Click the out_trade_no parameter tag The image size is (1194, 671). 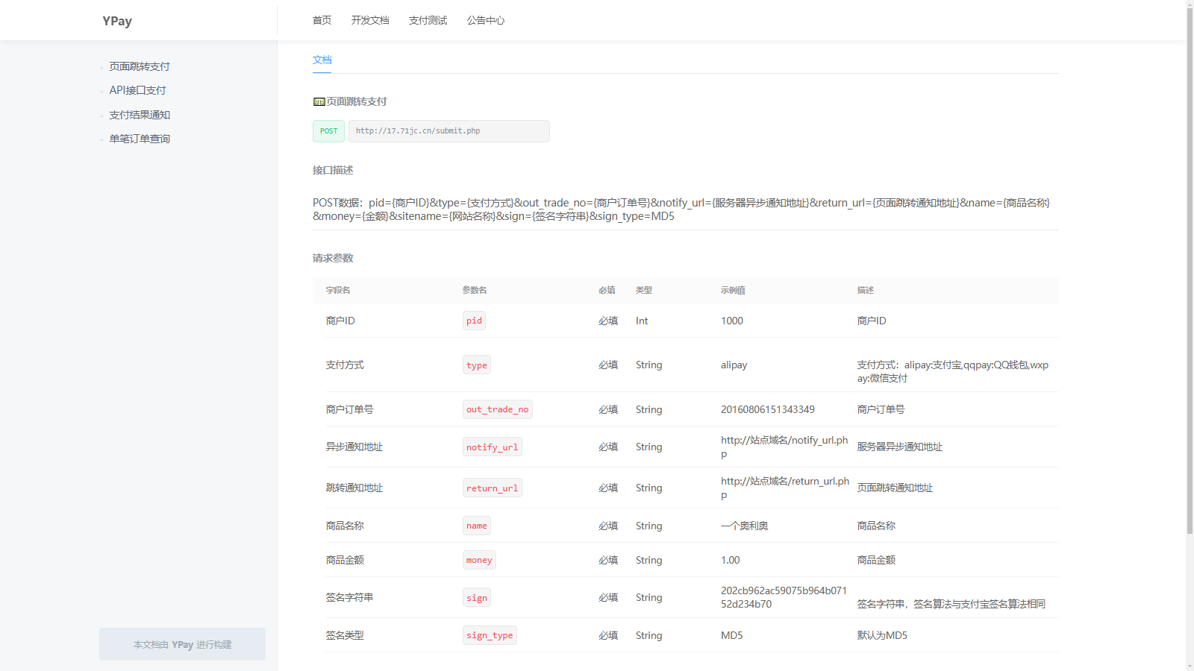point(497,409)
